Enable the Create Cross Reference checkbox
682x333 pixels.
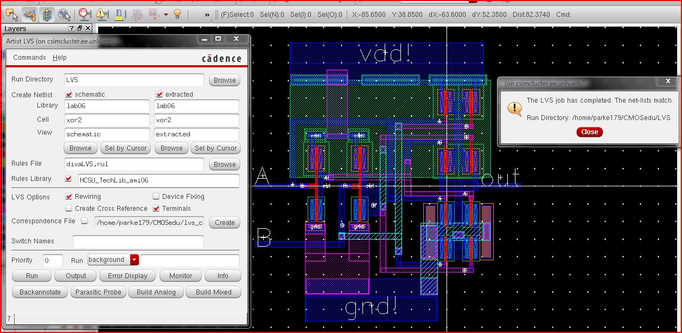point(69,209)
